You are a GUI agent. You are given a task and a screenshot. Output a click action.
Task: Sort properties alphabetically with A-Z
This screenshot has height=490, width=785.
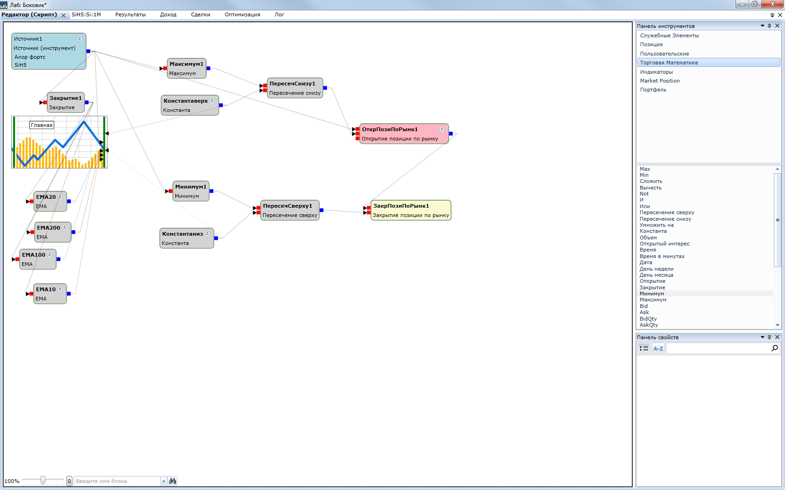coord(658,348)
